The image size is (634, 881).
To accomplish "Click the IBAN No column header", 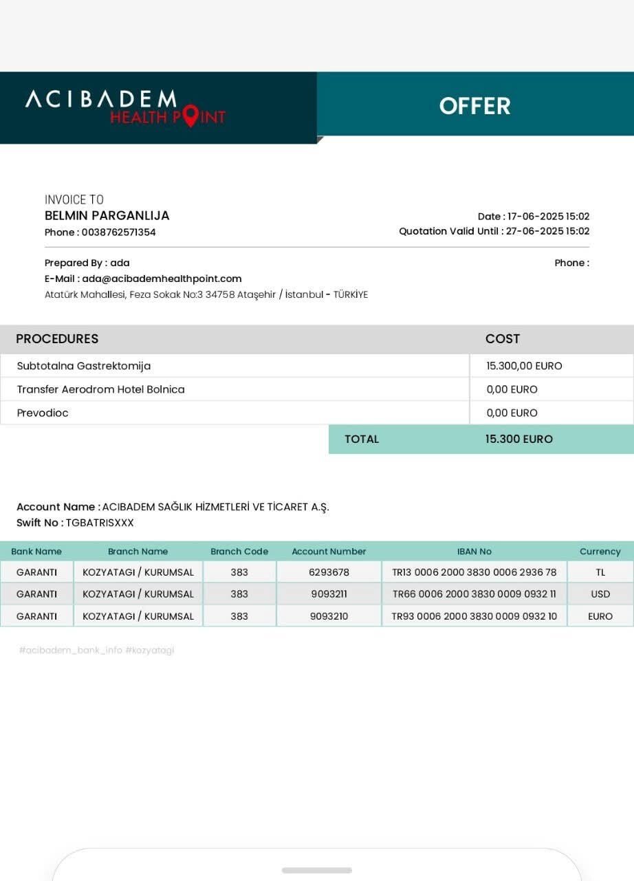I will coord(474,552).
